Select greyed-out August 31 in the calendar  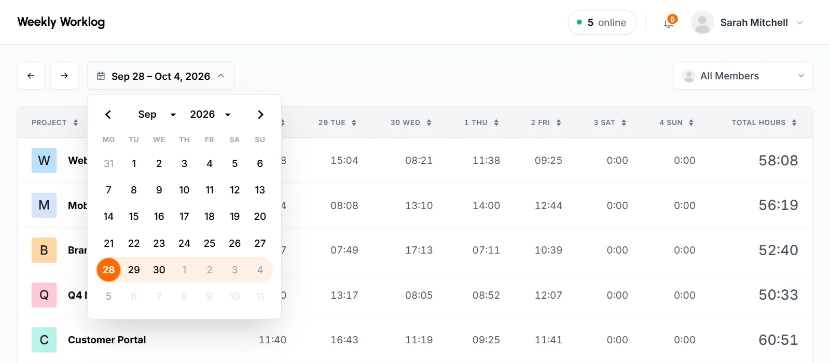(108, 163)
